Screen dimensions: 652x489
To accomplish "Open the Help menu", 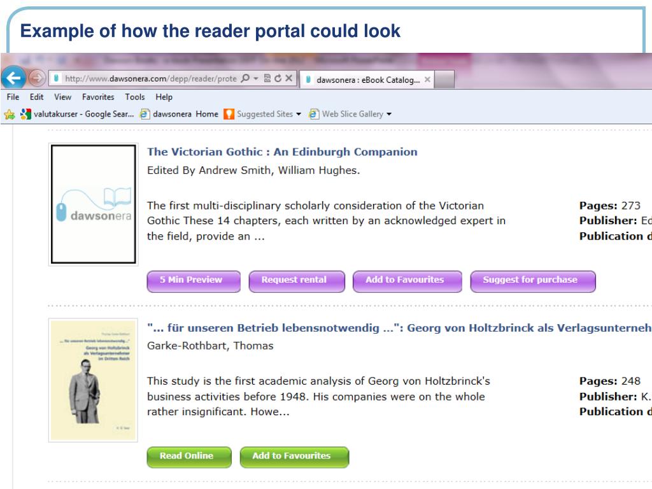I will click(x=164, y=97).
